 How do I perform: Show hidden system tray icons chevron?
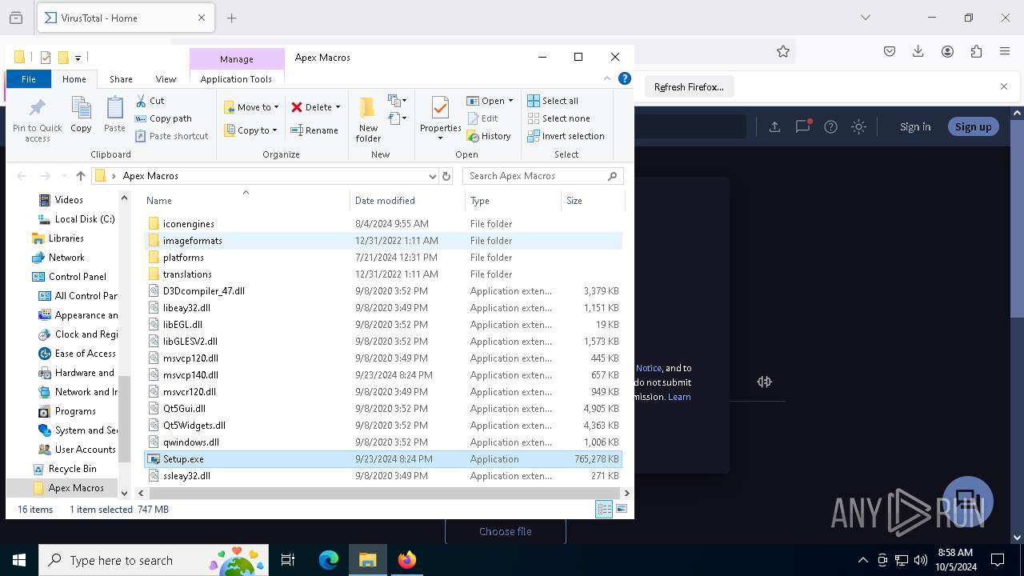(x=862, y=560)
